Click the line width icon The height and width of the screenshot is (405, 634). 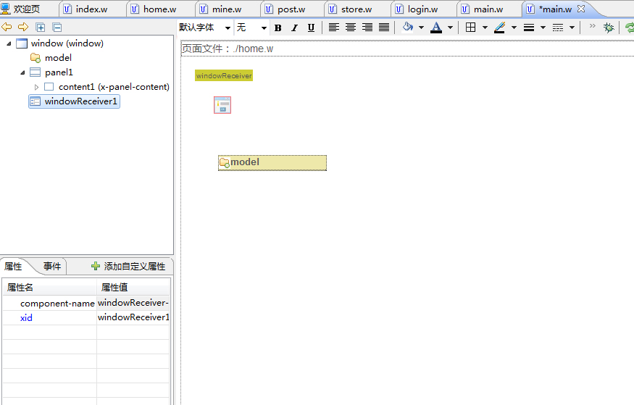click(x=529, y=28)
